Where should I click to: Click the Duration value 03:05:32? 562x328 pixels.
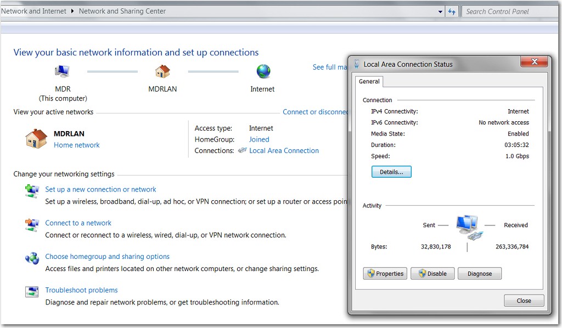tap(516, 145)
